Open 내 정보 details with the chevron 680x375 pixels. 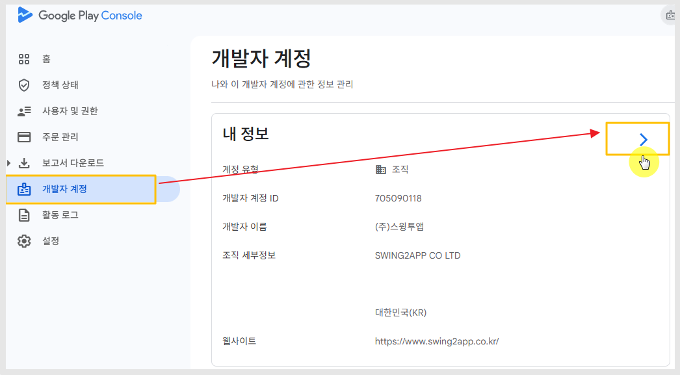click(644, 139)
